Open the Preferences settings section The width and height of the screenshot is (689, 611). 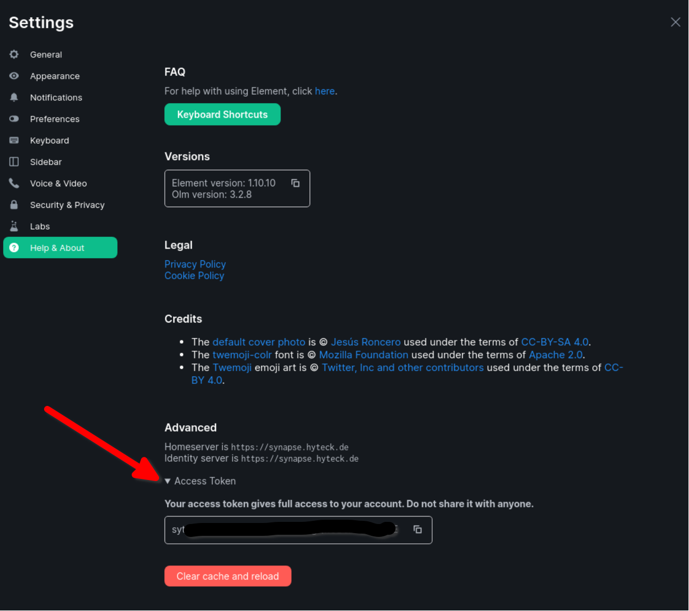(x=54, y=119)
